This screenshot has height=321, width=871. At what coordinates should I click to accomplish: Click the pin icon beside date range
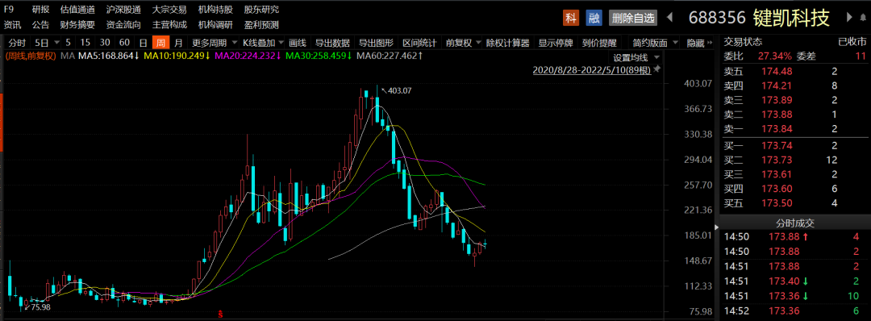[656, 69]
